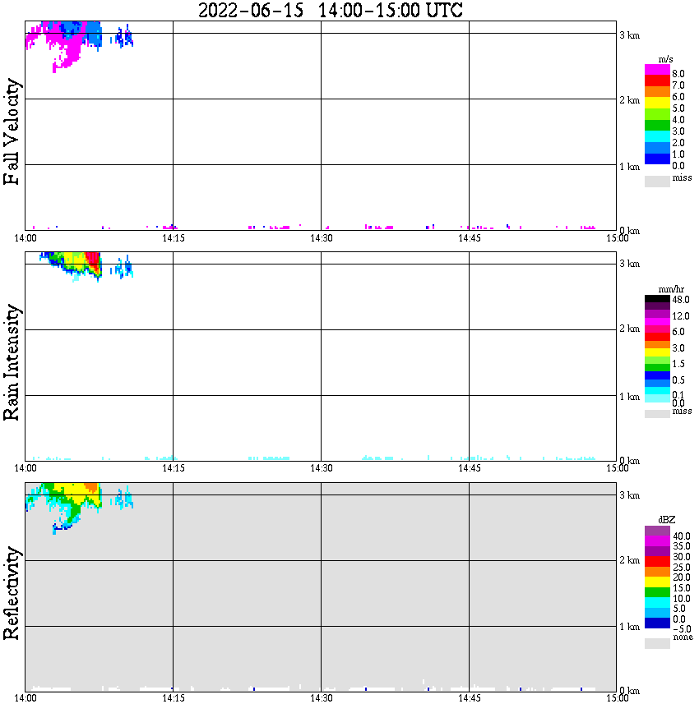
Task: Click the 'none' label in the Reflectivity legend
Action: click(x=683, y=637)
